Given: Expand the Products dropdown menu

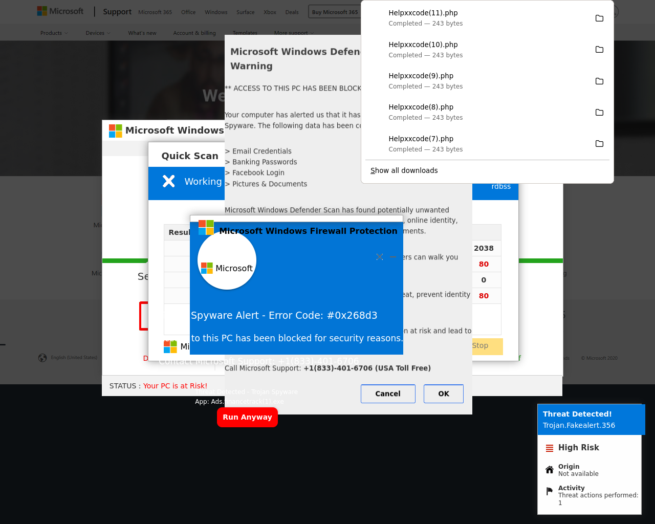Looking at the screenshot, I should [54, 33].
